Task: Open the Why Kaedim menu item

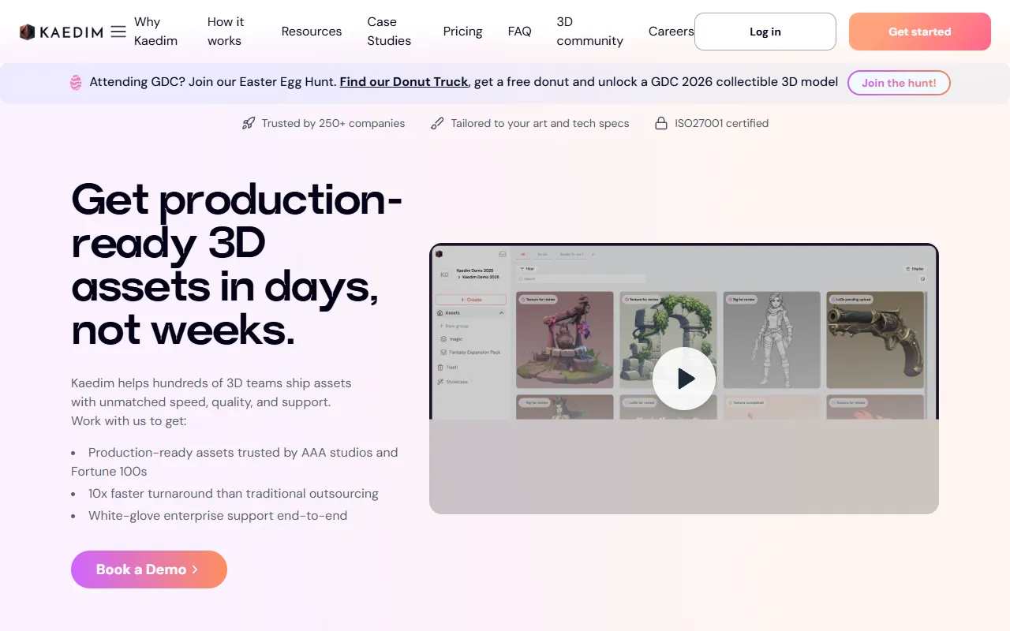Action: (x=155, y=32)
